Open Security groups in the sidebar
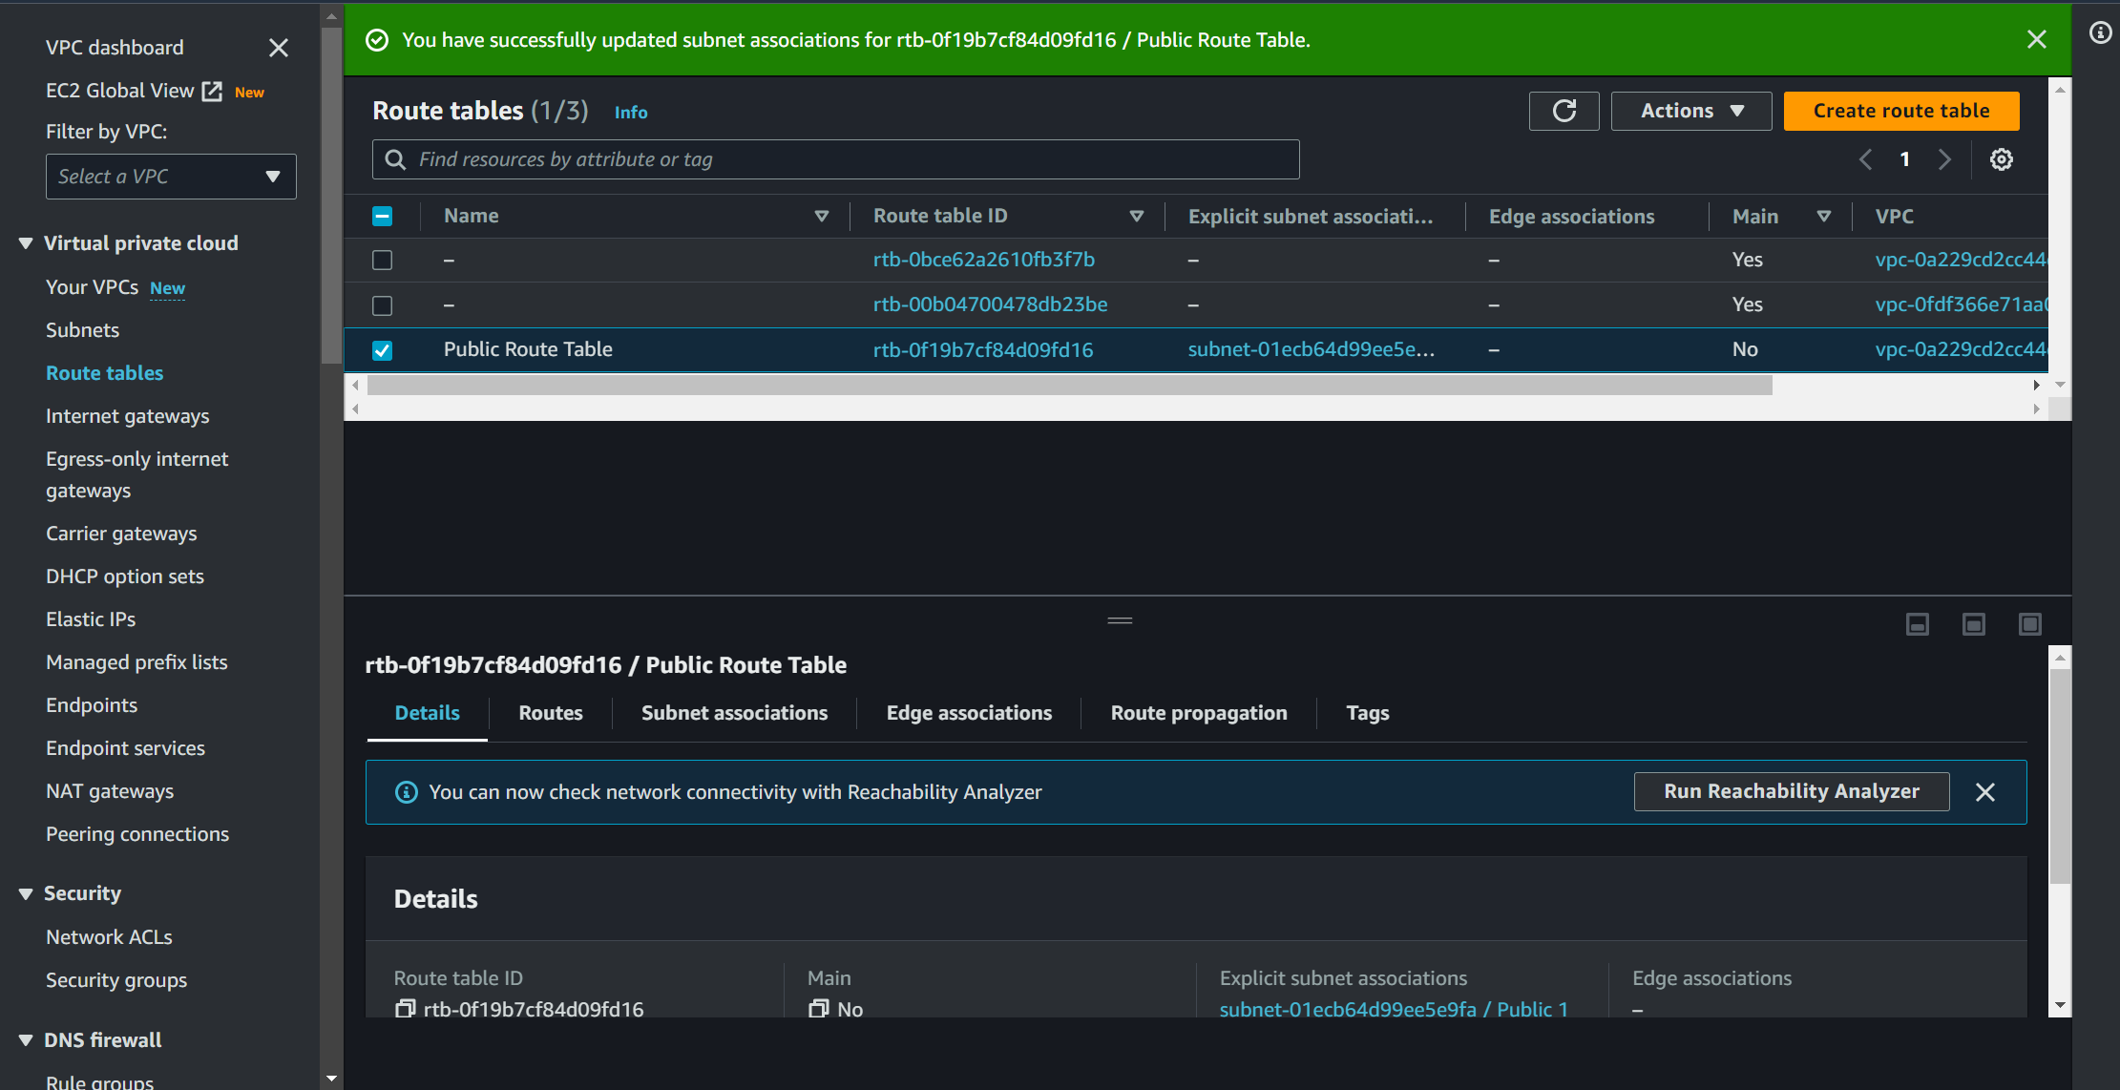This screenshot has height=1090, width=2120. (116, 980)
